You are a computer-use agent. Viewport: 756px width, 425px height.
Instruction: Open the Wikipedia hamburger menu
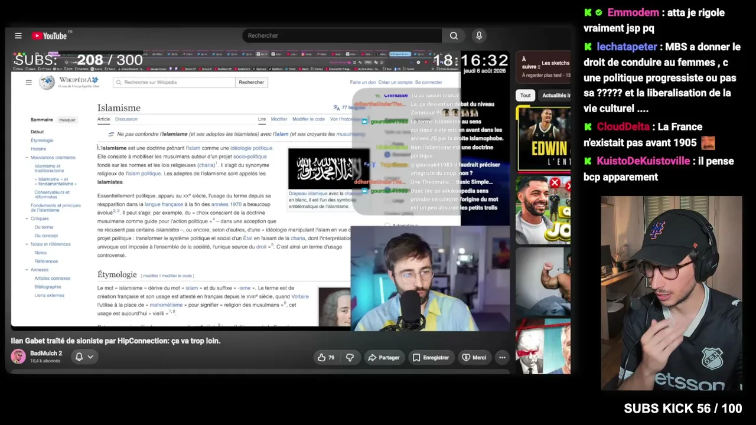(28, 83)
